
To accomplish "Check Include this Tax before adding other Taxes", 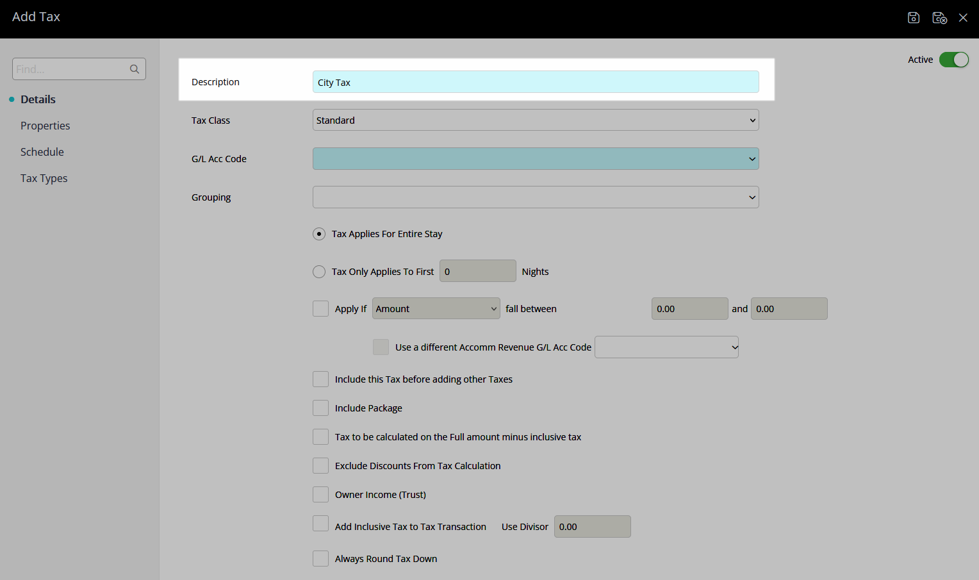I will coord(320,379).
